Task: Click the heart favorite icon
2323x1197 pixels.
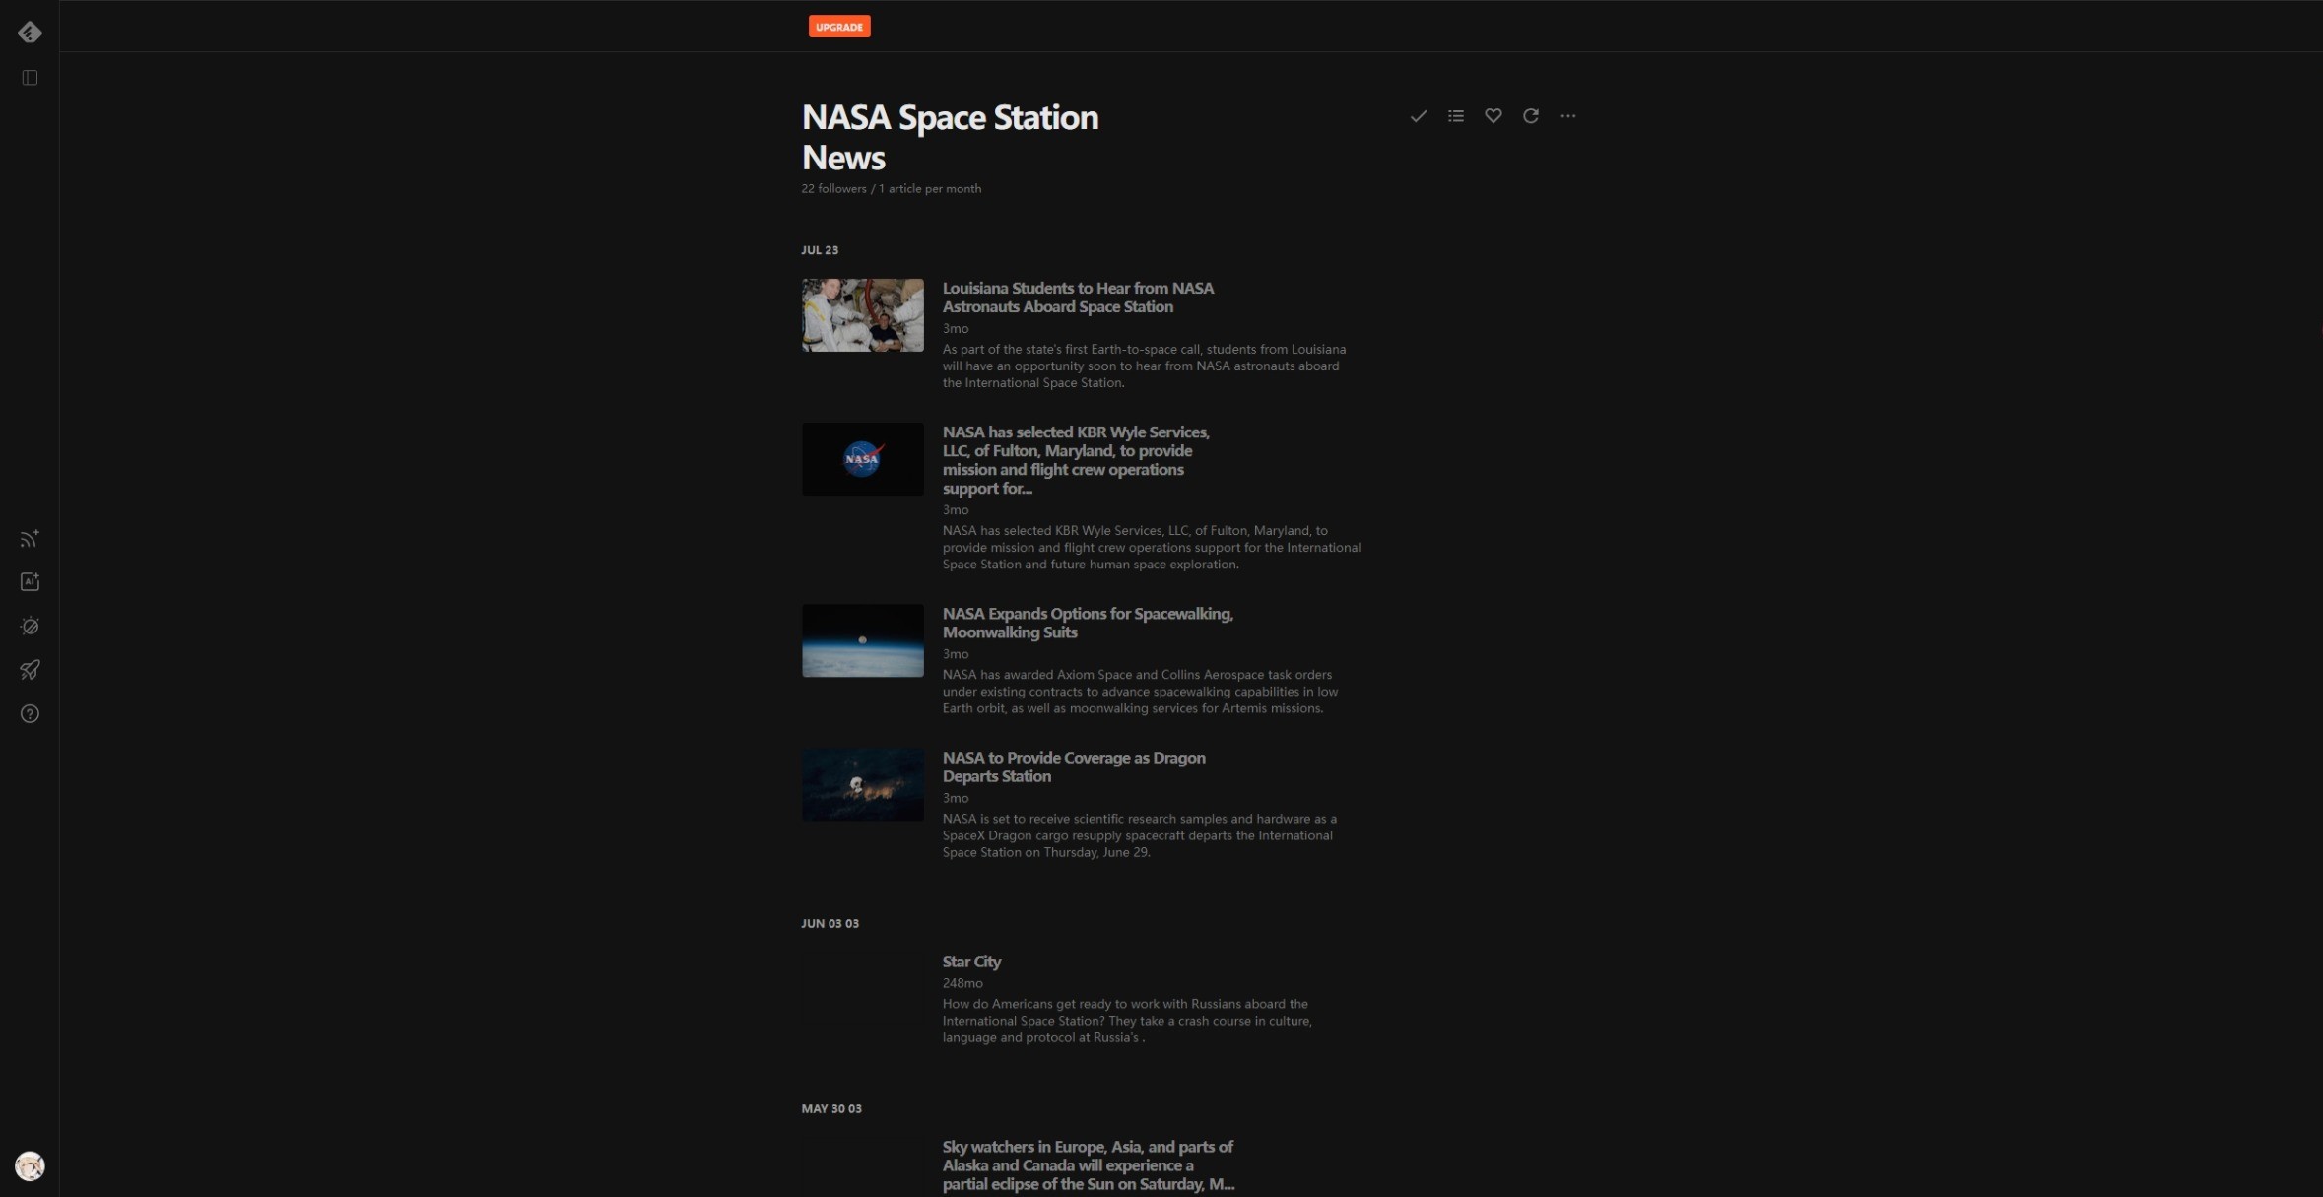Action: tap(1493, 116)
